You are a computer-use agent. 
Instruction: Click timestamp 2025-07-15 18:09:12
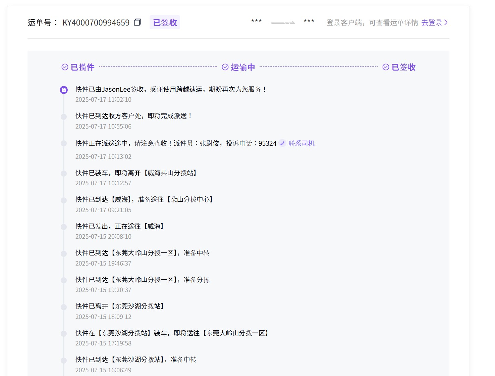pyautogui.click(x=103, y=317)
